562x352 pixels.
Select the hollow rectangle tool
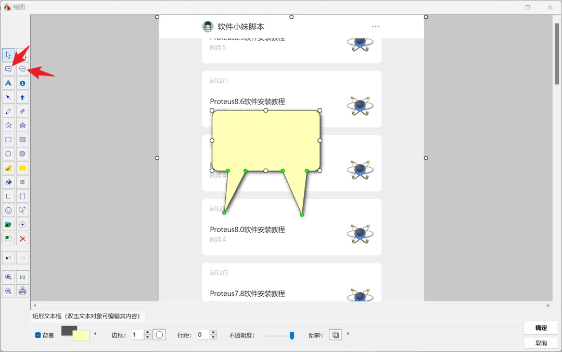pos(8,140)
